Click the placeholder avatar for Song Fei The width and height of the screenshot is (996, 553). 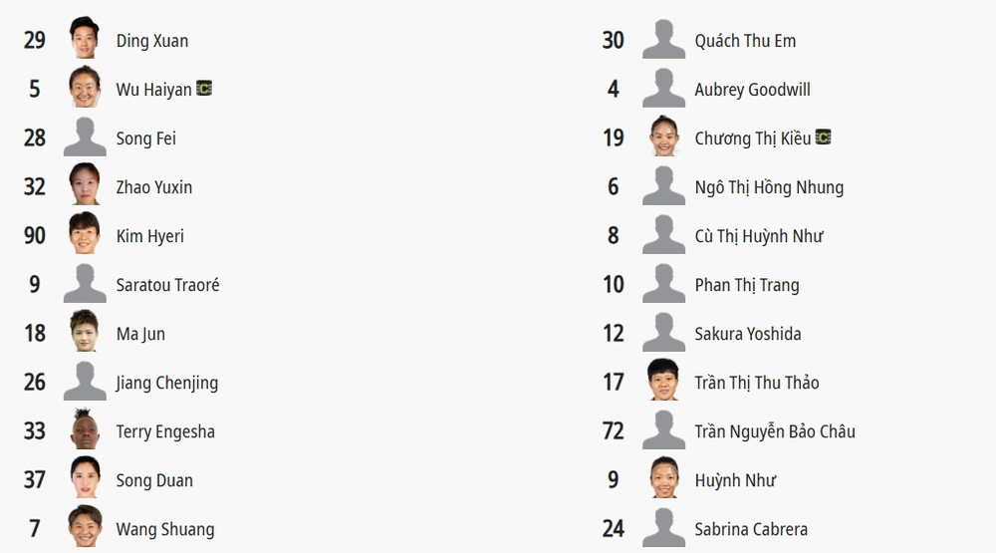85,137
